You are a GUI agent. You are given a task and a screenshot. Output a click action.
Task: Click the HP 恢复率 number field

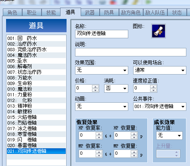[x=87, y=135]
